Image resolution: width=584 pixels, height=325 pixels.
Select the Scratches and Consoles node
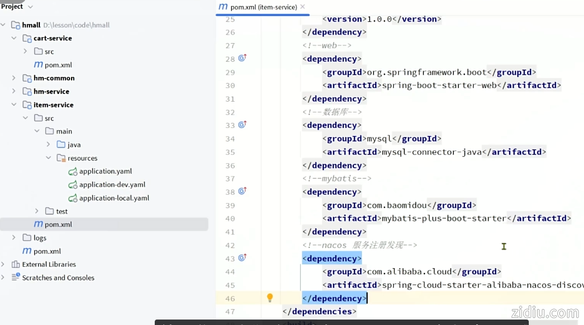coord(58,277)
